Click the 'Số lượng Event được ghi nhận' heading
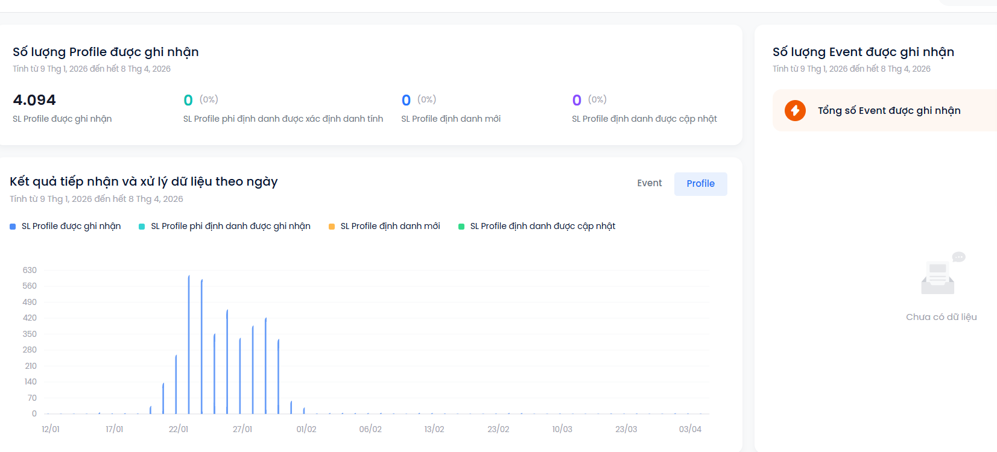Screen dimensions: 997x452 tap(863, 52)
